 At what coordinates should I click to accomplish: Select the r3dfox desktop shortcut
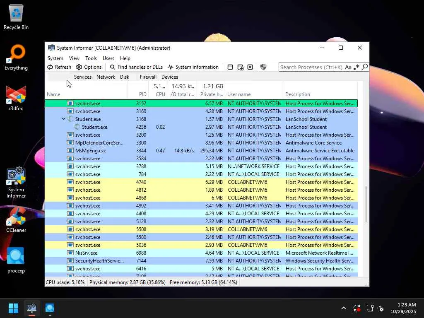pos(16,98)
